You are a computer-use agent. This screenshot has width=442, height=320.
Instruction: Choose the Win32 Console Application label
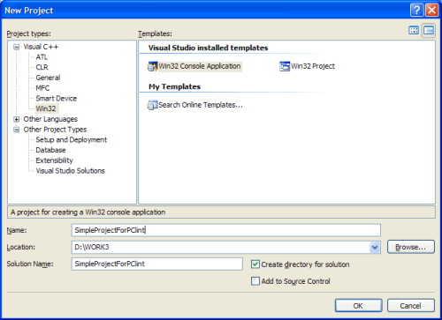tap(200, 66)
